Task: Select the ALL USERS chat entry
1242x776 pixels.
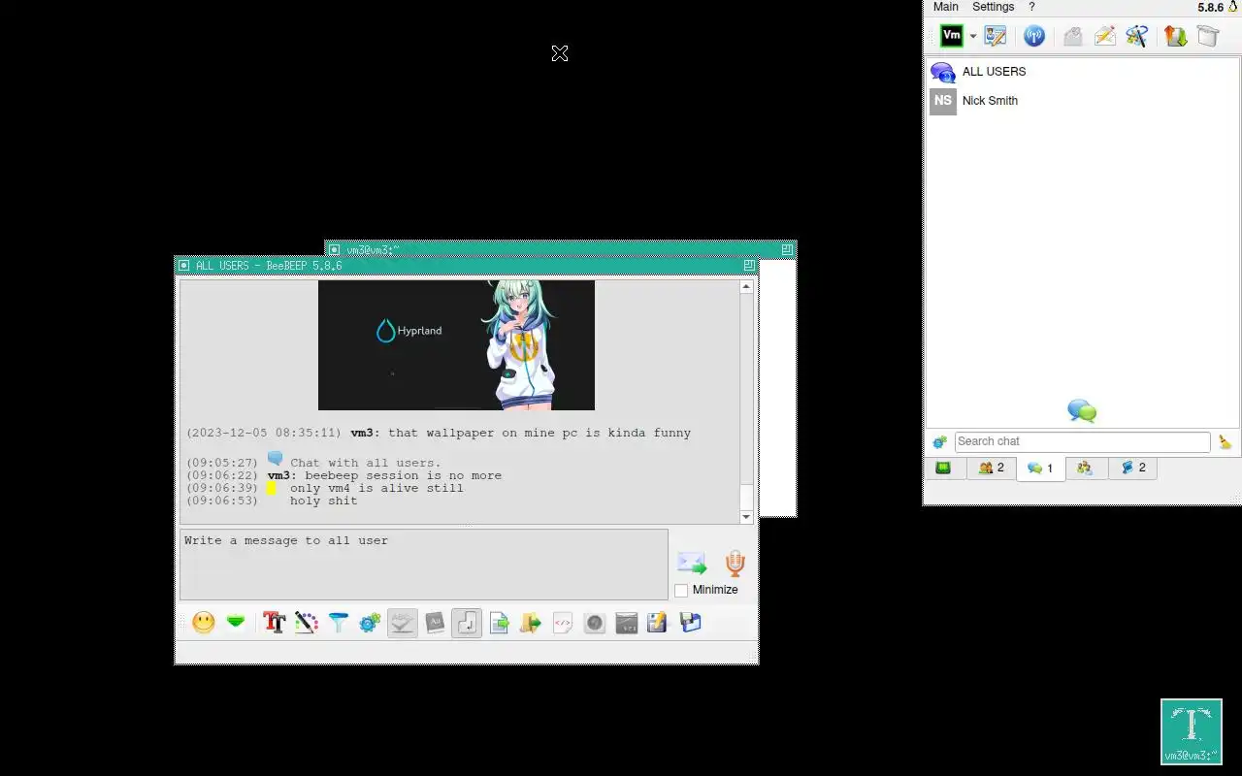Action: [1082, 72]
